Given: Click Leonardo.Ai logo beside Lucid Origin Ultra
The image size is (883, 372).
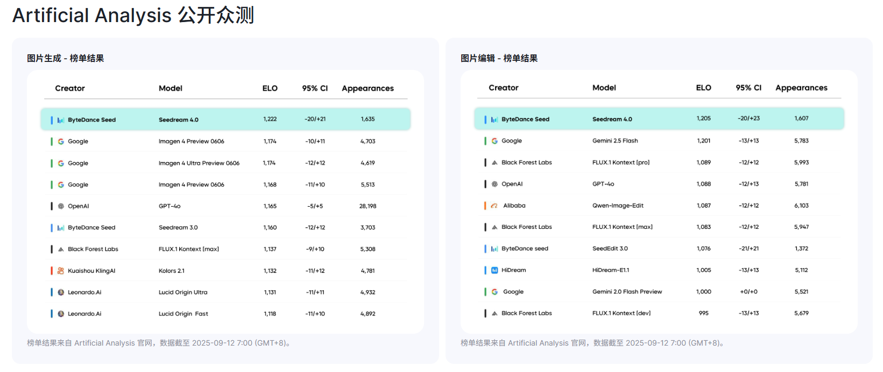Looking at the screenshot, I should [x=61, y=292].
